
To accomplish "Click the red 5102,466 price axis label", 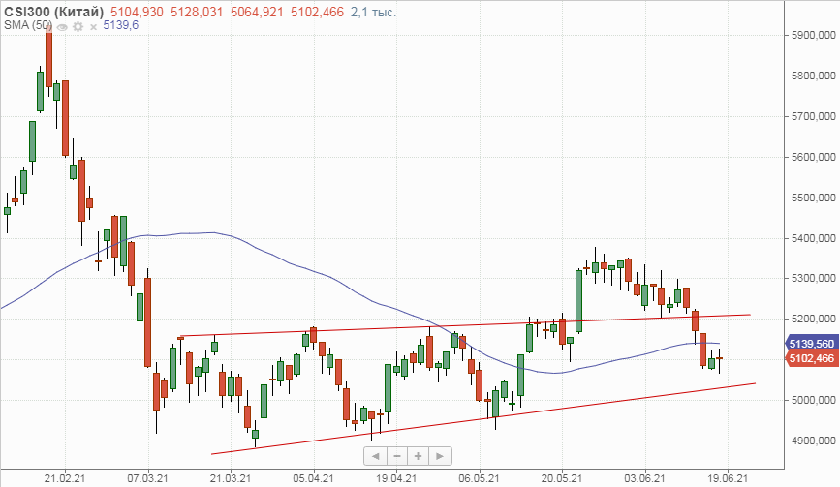I will coord(812,358).
